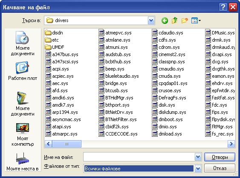
Task: Go back using the green arrow icon
Action: click(165, 20)
